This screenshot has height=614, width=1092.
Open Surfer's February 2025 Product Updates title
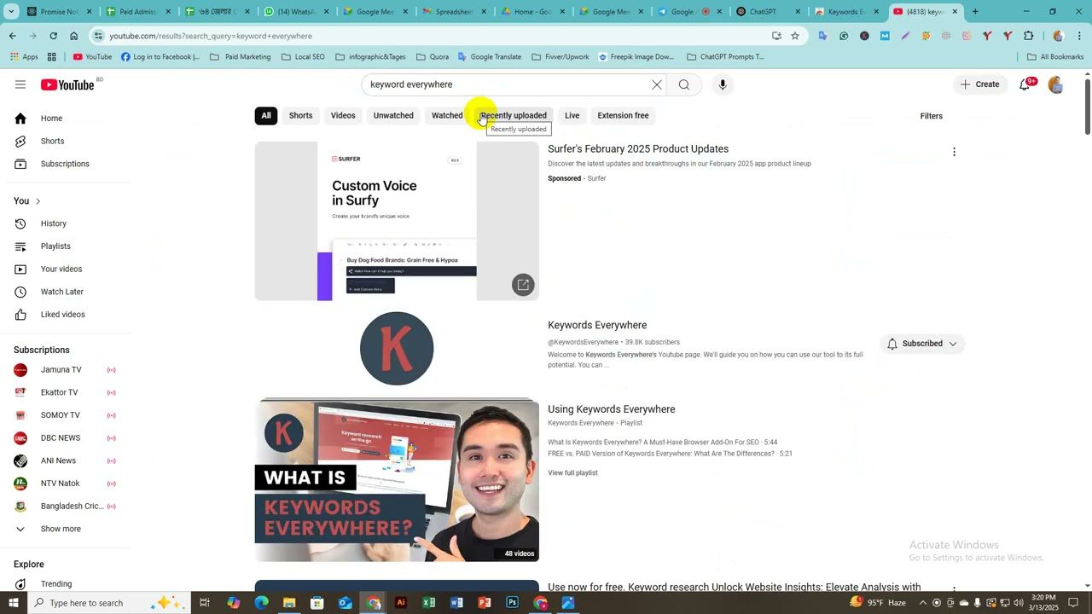point(638,149)
